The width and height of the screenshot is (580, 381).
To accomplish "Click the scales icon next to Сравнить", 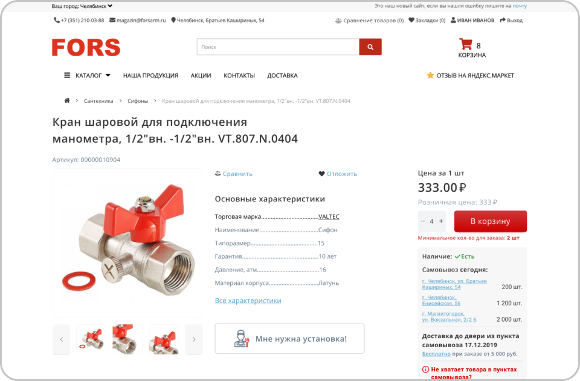I will [218, 174].
